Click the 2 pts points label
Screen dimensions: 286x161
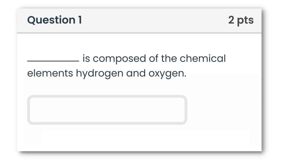[241, 20]
